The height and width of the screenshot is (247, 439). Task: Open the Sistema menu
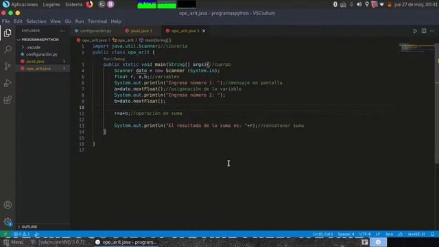[73, 5]
